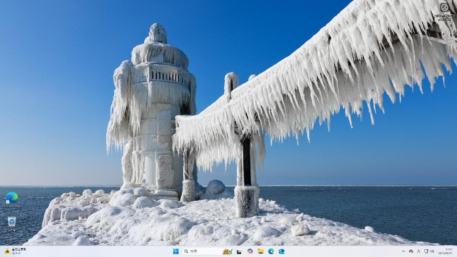Open the Quick Settings panel from the tray
Screen dimensions: 457x257
pos(428,251)
